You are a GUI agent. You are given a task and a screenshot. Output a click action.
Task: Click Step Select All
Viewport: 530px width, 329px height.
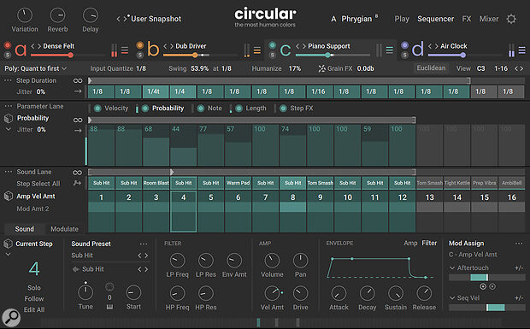[38, 184]
